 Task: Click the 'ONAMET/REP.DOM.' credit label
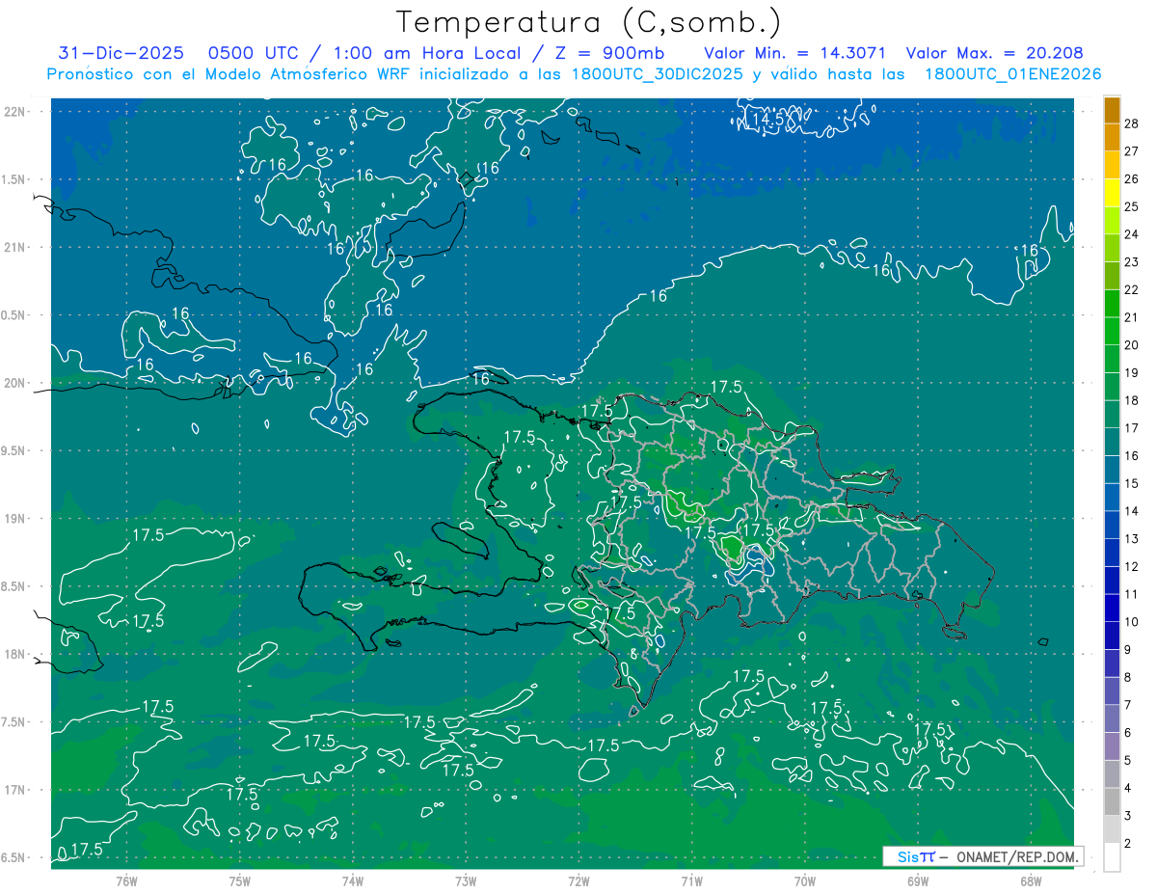pos(1017,856)
